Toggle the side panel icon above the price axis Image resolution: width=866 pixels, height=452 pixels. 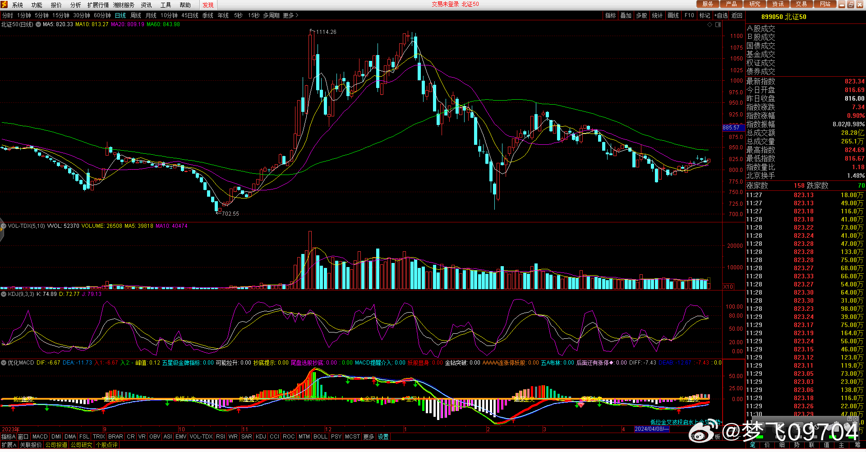click(x=718, y=25)
